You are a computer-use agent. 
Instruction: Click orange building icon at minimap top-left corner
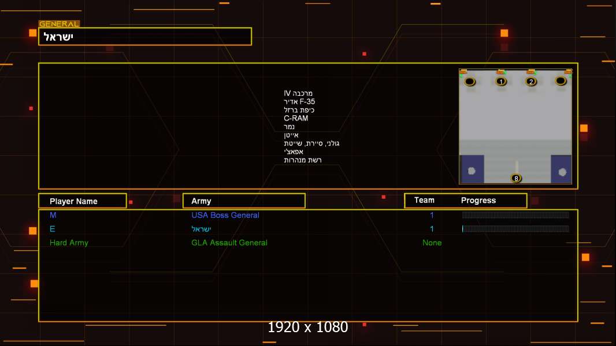pyautogui.click(x=463, y=72)
